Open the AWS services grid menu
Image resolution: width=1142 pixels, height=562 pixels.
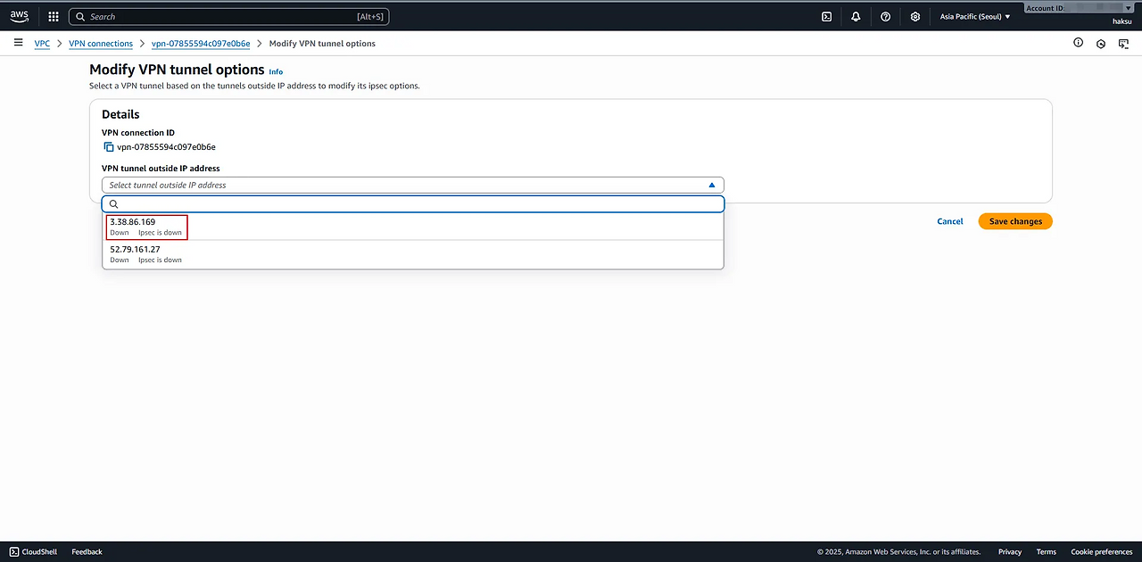tap(54, 16)
